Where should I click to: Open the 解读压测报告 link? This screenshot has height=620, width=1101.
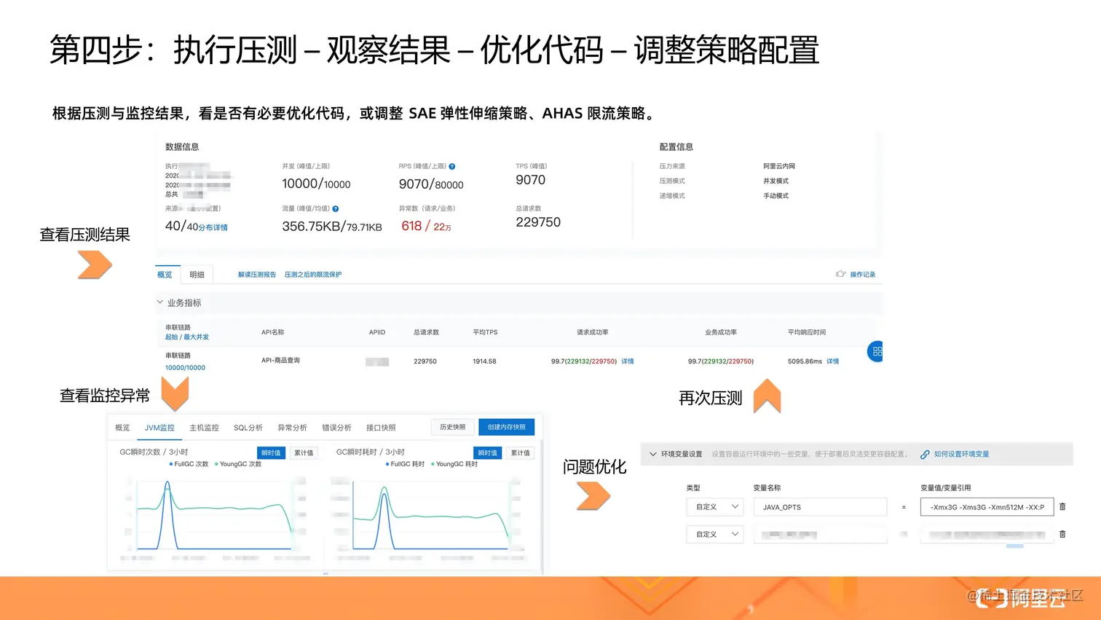click(257, 275)
